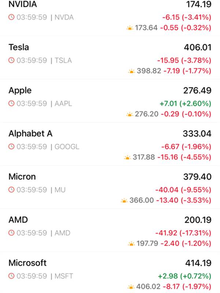The image size is (220, 293).
Task: Open the NVIDIA stock name
Action: point(22,5)
